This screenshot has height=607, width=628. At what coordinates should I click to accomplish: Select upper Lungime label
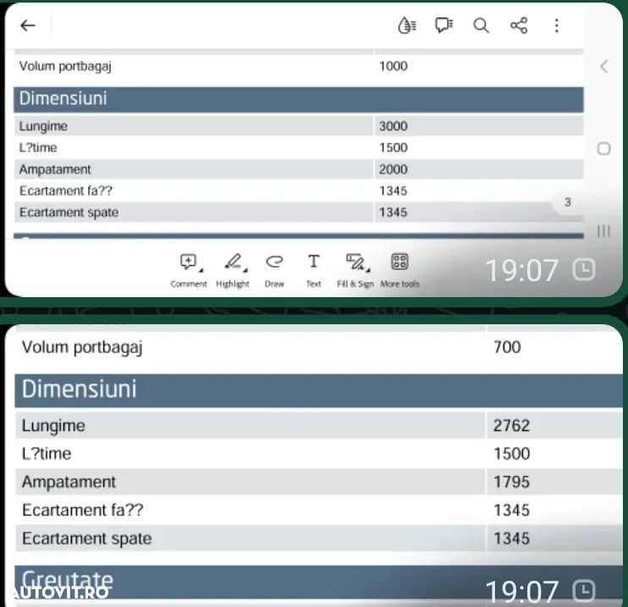click(43, 127)
